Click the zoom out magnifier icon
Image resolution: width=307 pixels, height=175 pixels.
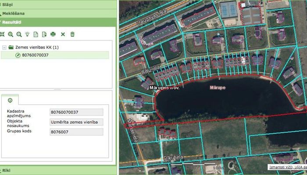(x=19, y=34)
